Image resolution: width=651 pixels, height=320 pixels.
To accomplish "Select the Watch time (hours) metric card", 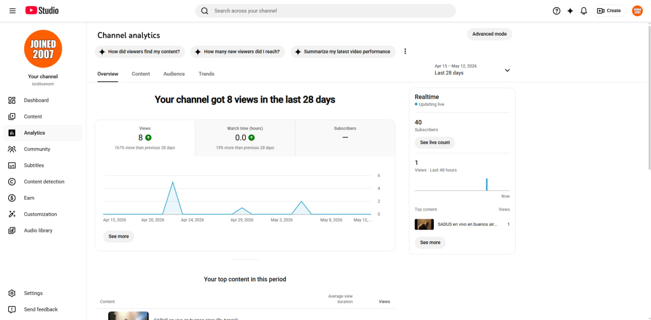I will [245, 138].
